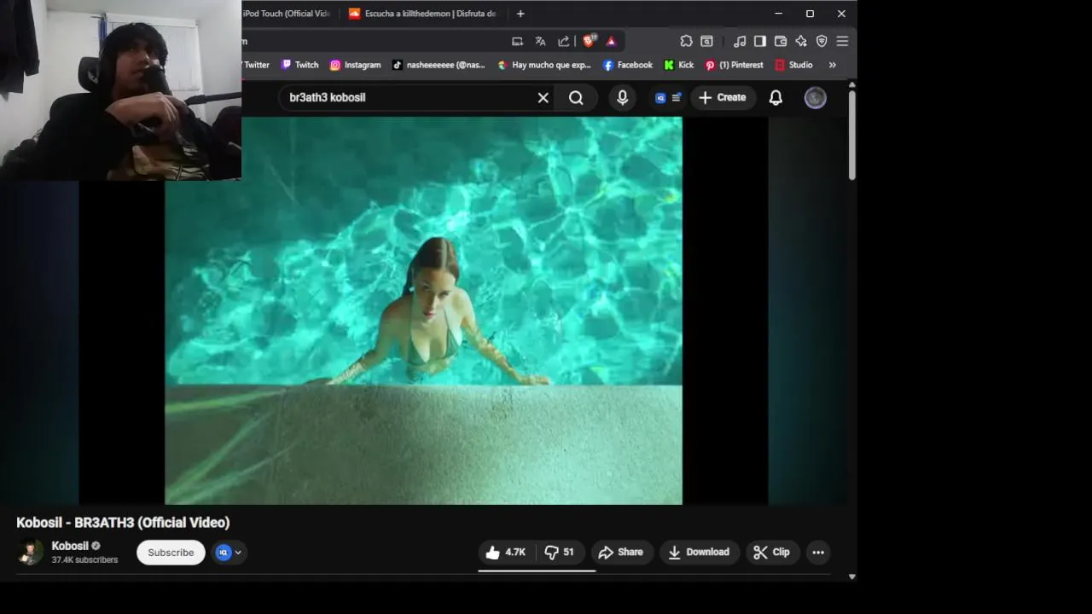Click the video title 'Kobosil - BR3ATH3 (Official Video)'
The image size is (1092, 614).
pyautogui.click(x=123, y=523)
